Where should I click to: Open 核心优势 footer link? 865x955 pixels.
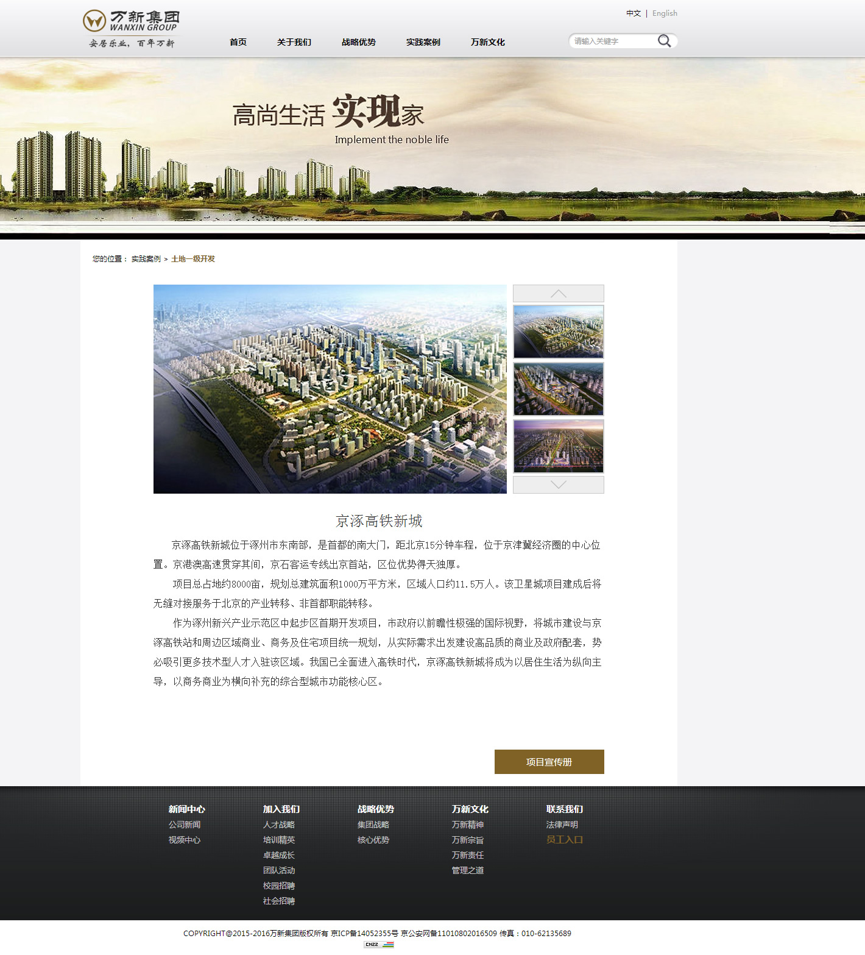[373, 840]
